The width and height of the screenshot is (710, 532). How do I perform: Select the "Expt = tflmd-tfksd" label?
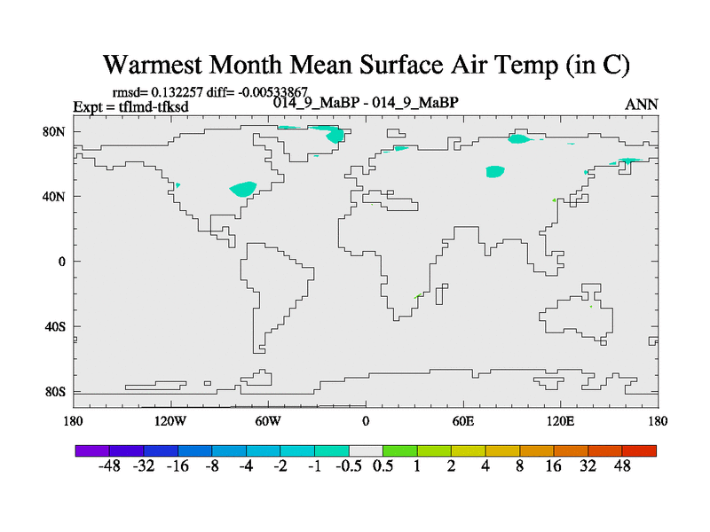(x=130, y=107)
